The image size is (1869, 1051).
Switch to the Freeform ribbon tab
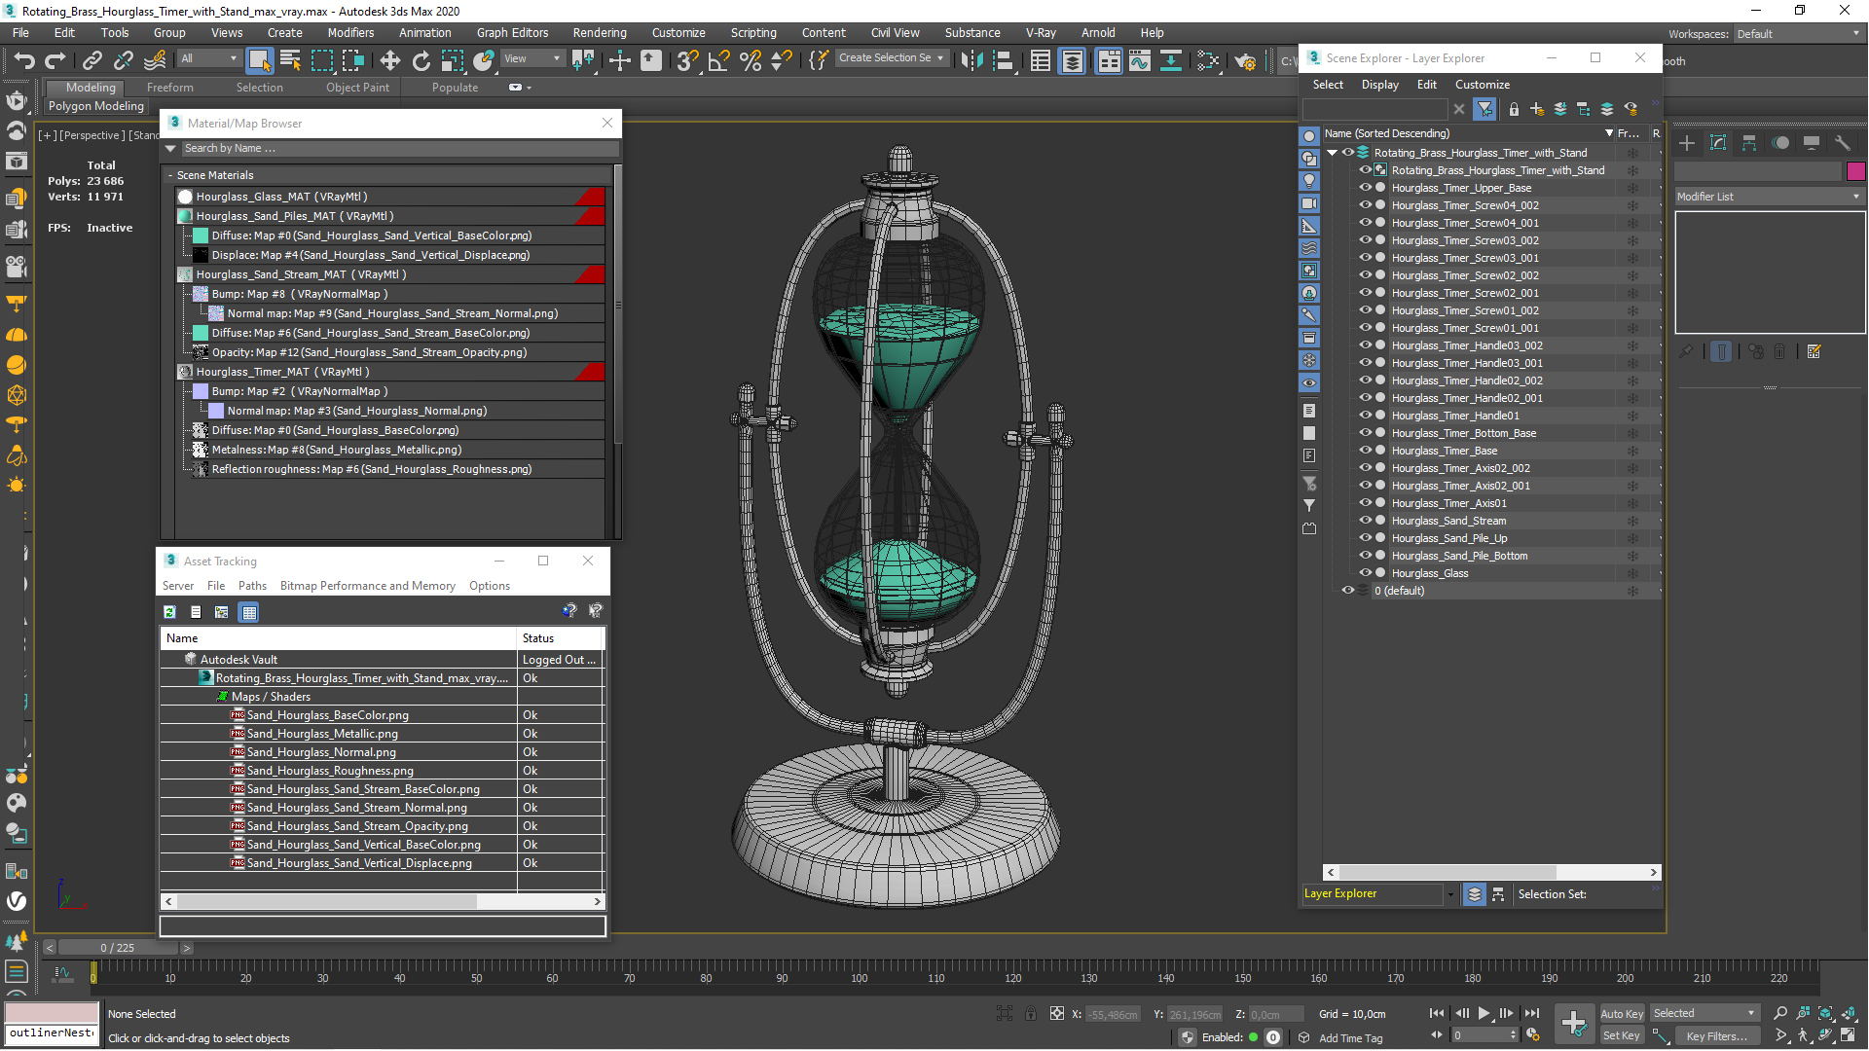click(x=169, y=88)
